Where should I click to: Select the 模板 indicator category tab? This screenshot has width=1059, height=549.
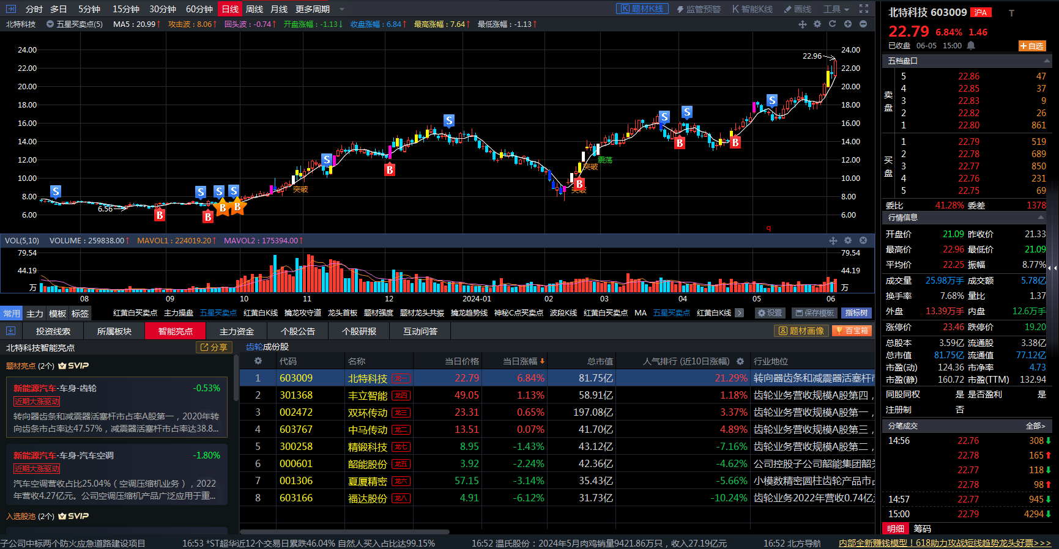click(x=57, y=313)
